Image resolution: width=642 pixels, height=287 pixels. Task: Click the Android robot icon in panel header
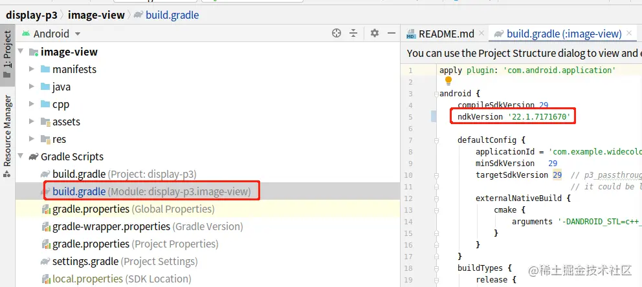pyautogui.click(x=26, y=34)
